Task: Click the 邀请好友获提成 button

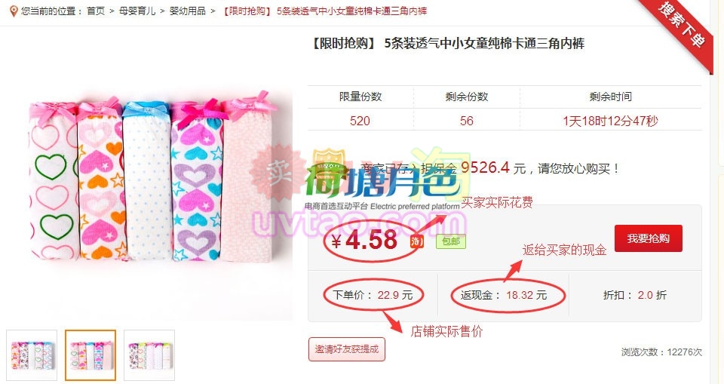Action: click(x=347, y=349)
